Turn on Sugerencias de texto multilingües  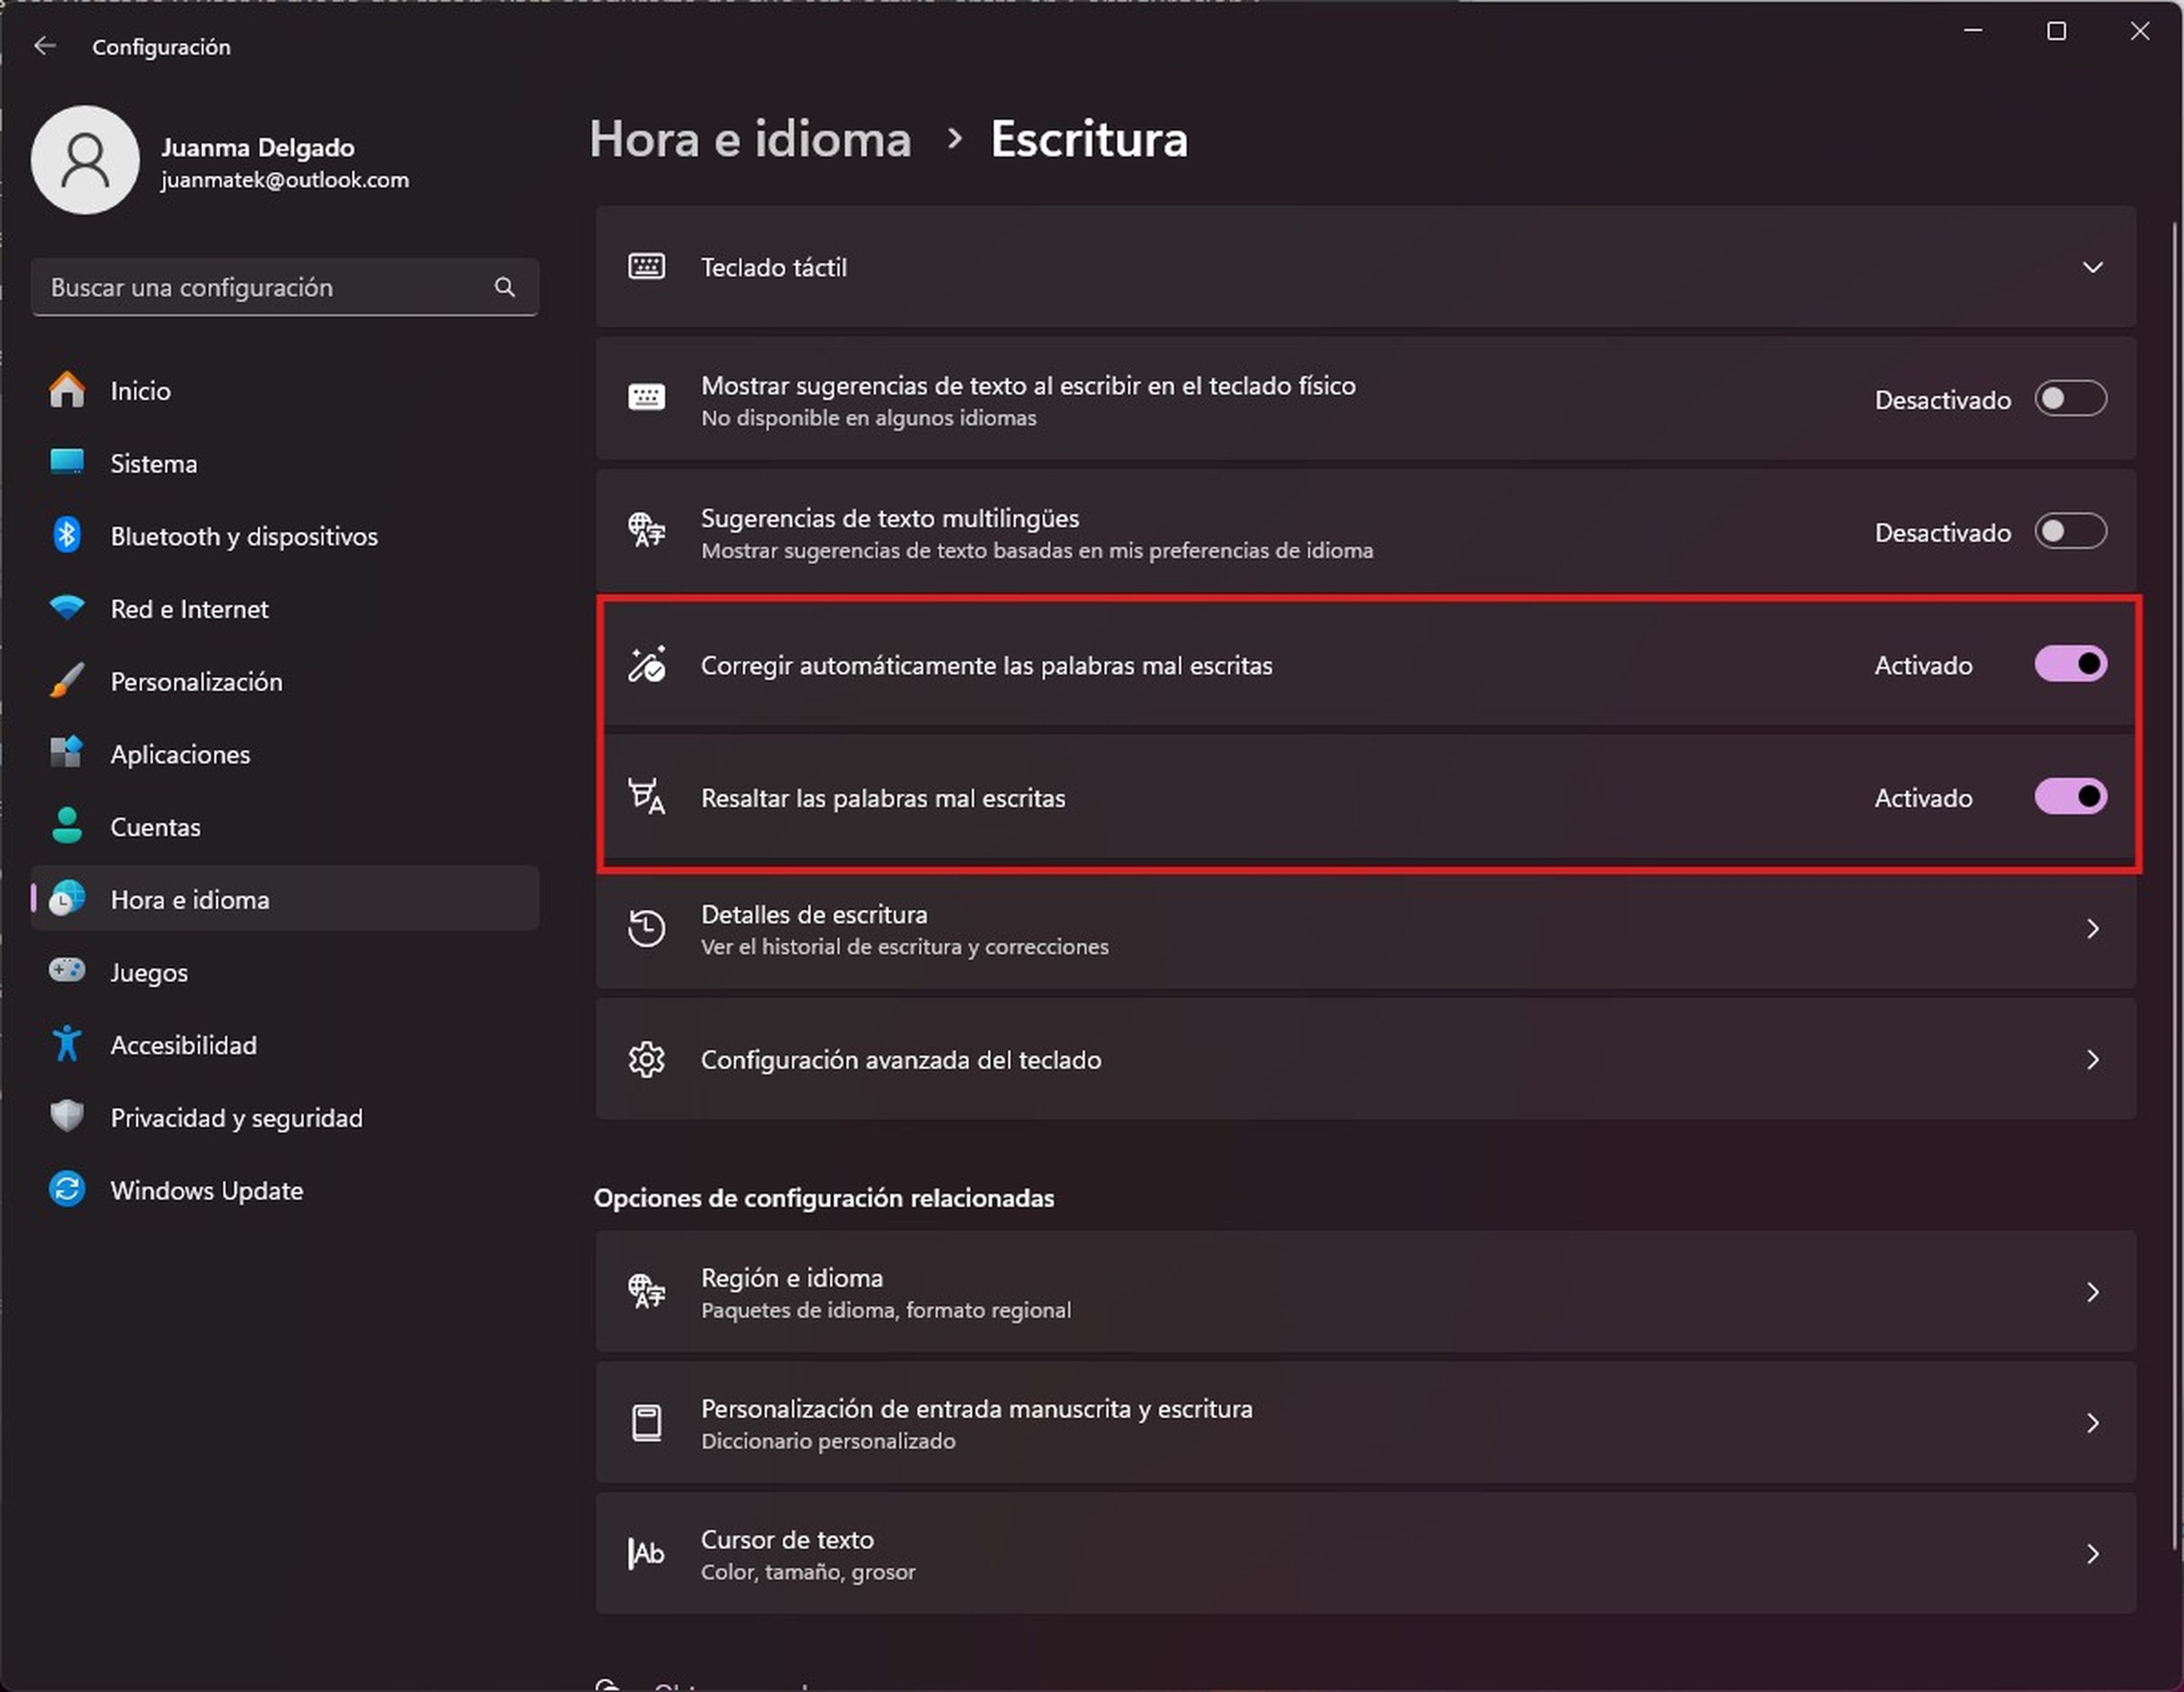click(2070, 531)
